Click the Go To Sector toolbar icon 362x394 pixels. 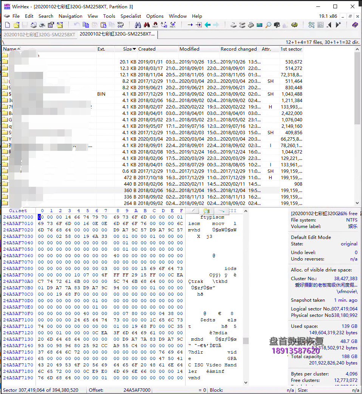tap(199, 25)
